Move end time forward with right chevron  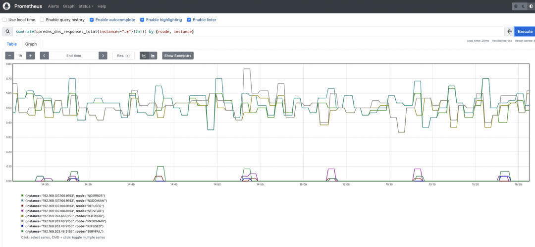click(103, 56)
